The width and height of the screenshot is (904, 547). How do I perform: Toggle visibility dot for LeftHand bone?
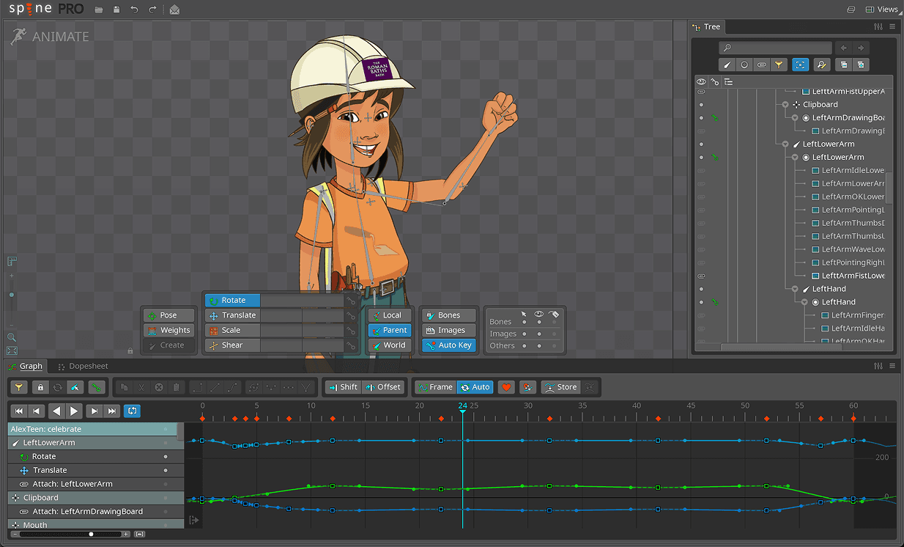point(701,289)
